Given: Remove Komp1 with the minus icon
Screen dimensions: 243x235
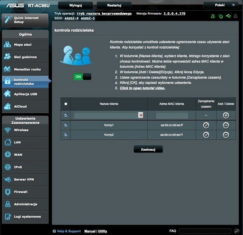Looking at the screenshot, I should [x=226, y=125].
